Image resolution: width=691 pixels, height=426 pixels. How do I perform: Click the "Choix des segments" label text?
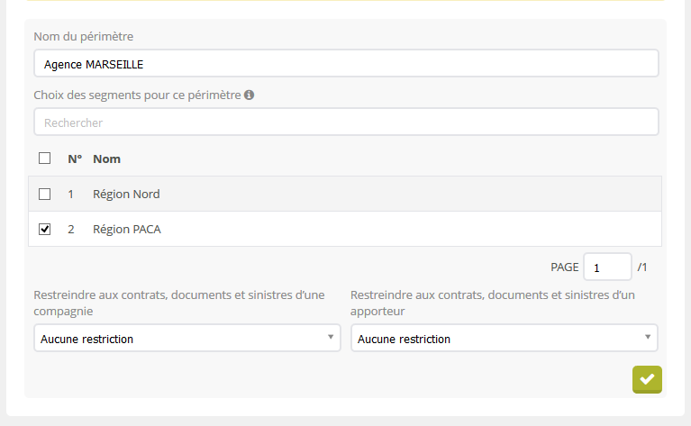[137, 95]
